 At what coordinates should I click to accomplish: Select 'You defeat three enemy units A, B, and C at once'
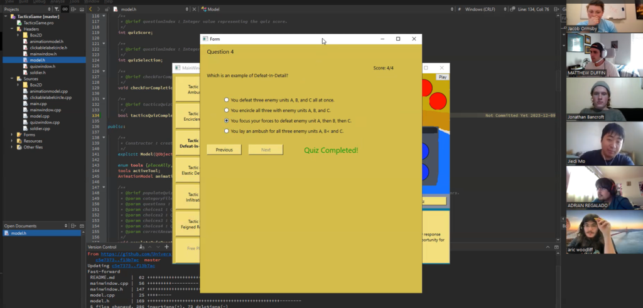coord(226,100)
